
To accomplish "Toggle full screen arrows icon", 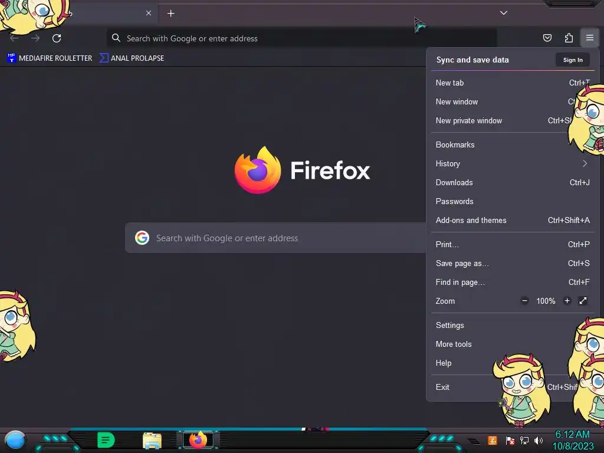I will point(583,301).
